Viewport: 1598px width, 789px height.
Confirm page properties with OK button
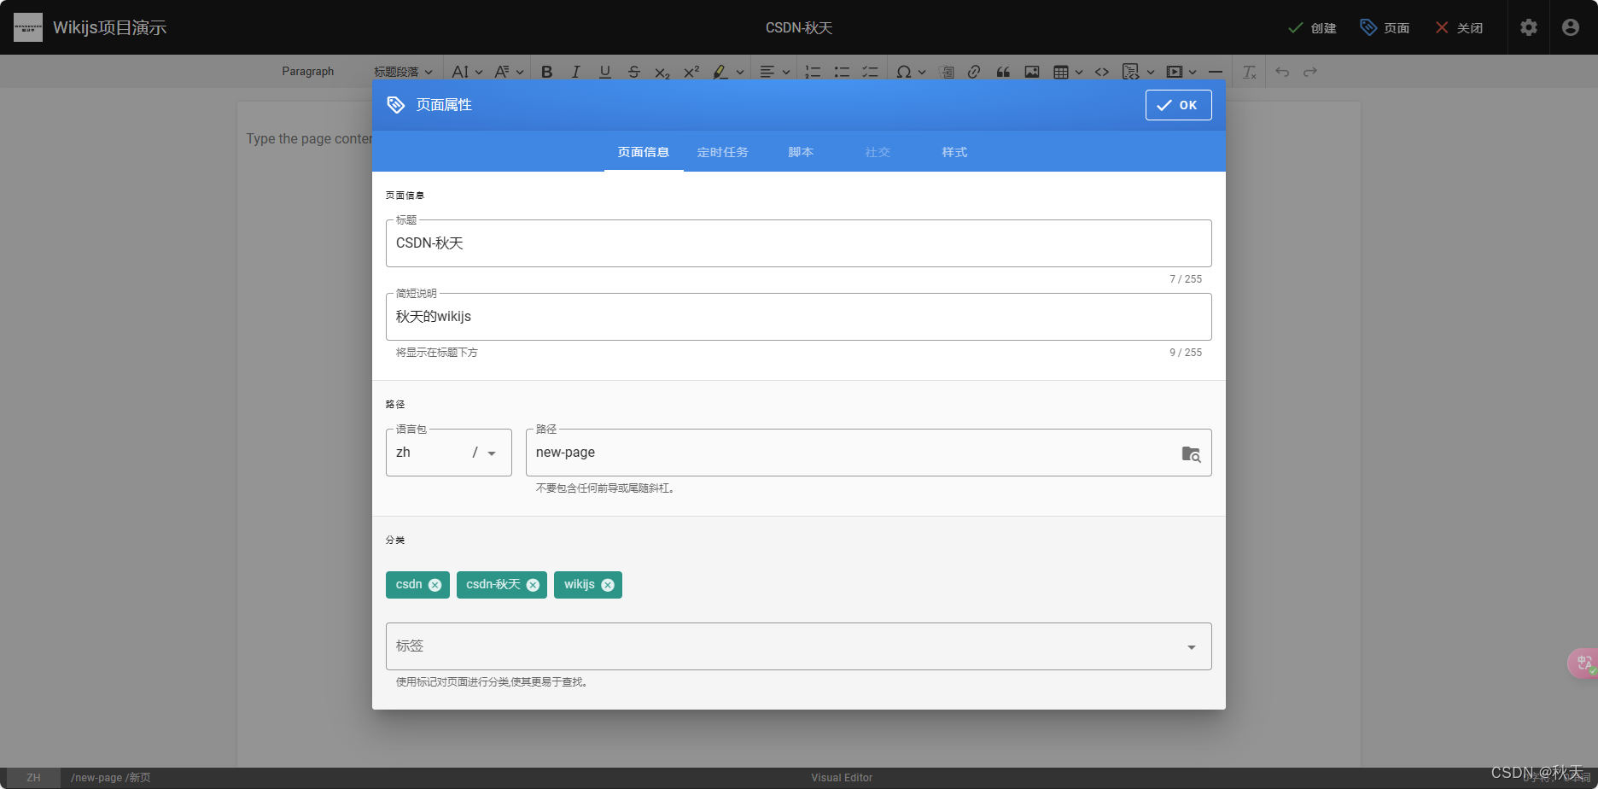1178,105
